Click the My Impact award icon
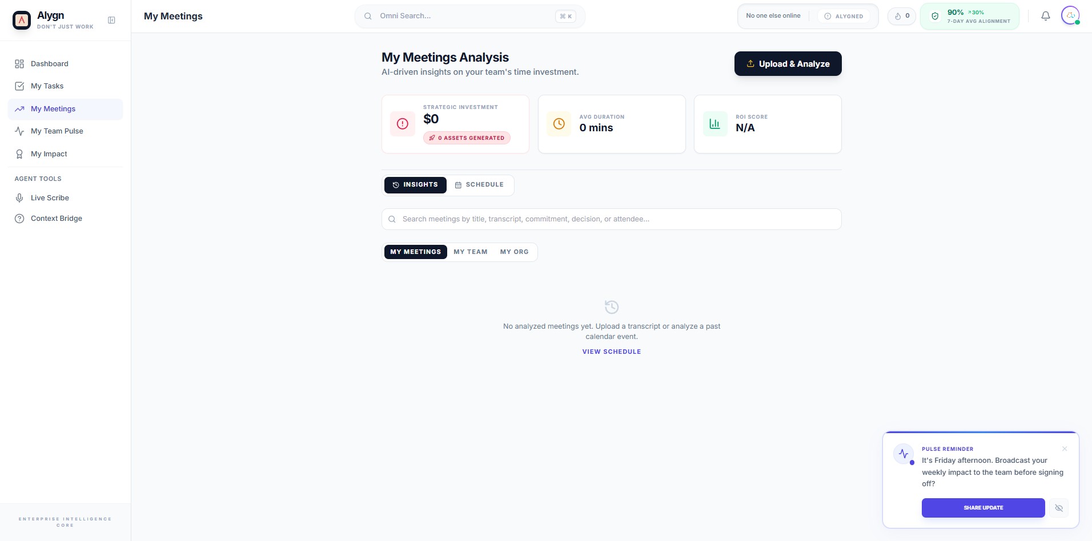This screenshot has width=1092, height=541. click(x=19, y=154)
